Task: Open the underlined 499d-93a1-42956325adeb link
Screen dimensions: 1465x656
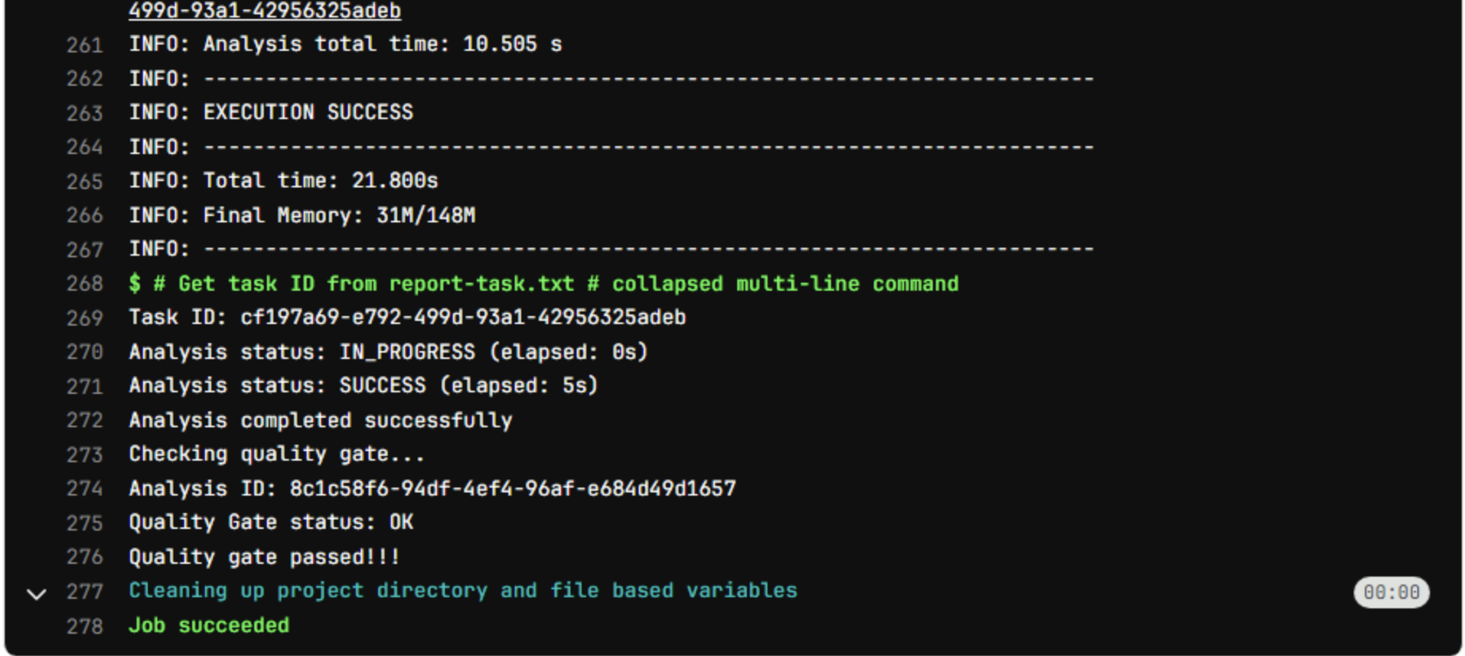Action: tap(265, 11)
